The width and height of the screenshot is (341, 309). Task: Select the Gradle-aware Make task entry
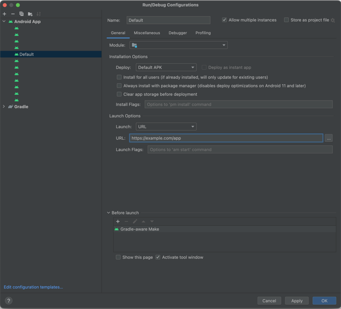click(140, 229)
